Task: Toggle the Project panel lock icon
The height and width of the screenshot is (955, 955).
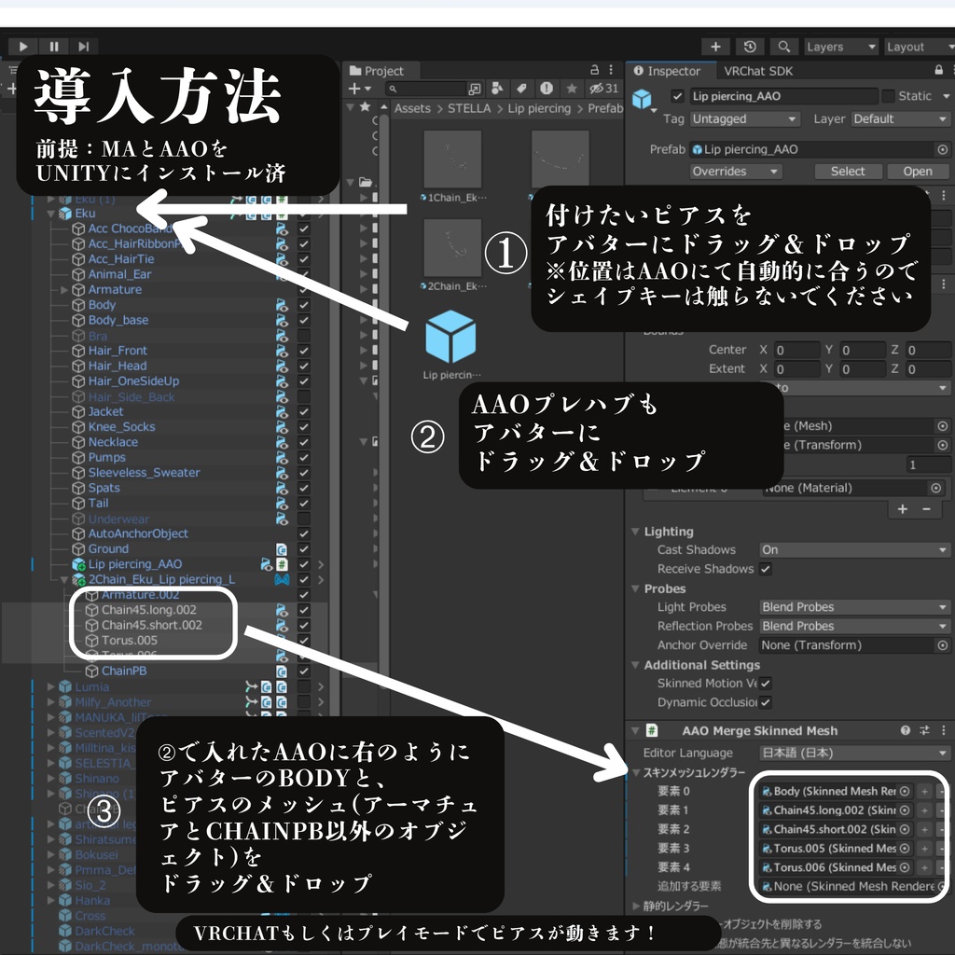Action: pyautogui.click(x=594, y=70)
